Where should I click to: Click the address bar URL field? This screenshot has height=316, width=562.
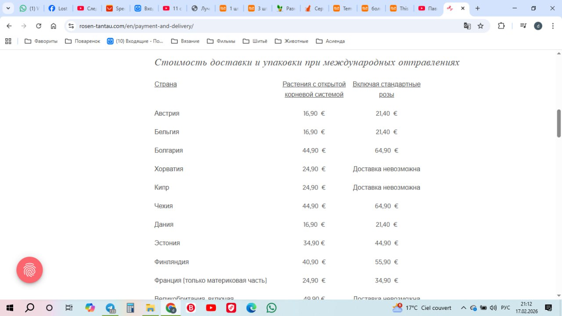tap(263, 26)
